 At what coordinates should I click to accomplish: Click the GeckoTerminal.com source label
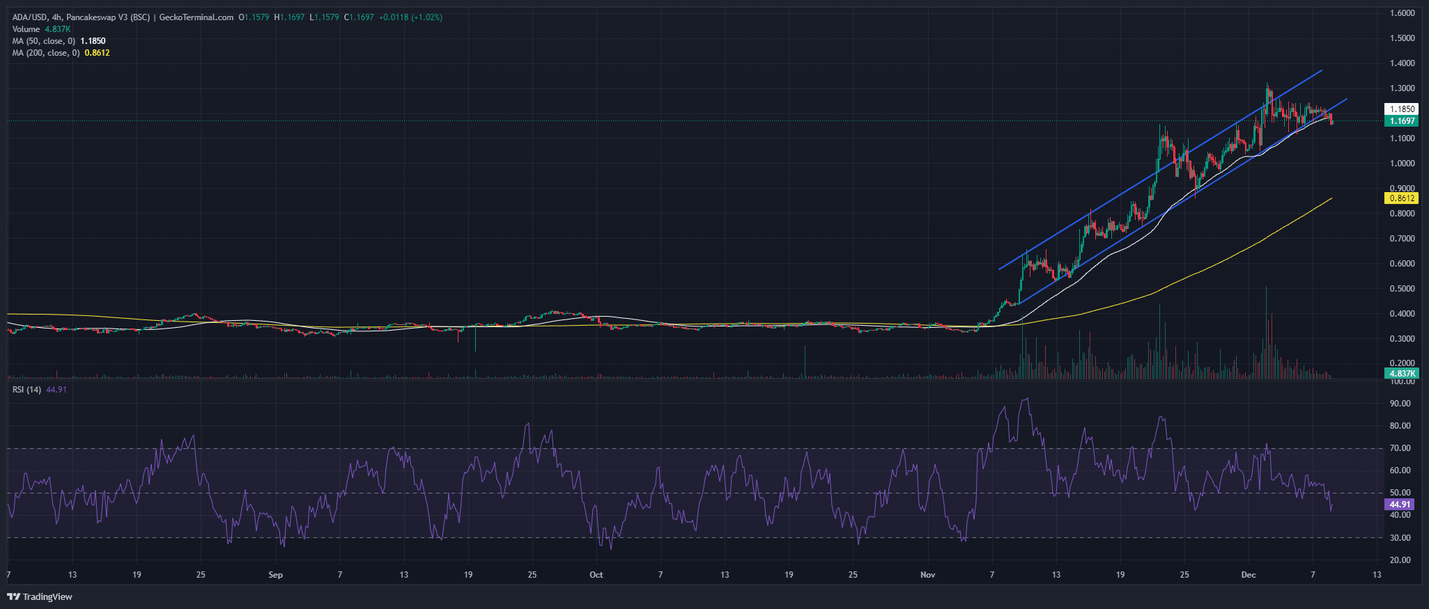click(196, 17)
